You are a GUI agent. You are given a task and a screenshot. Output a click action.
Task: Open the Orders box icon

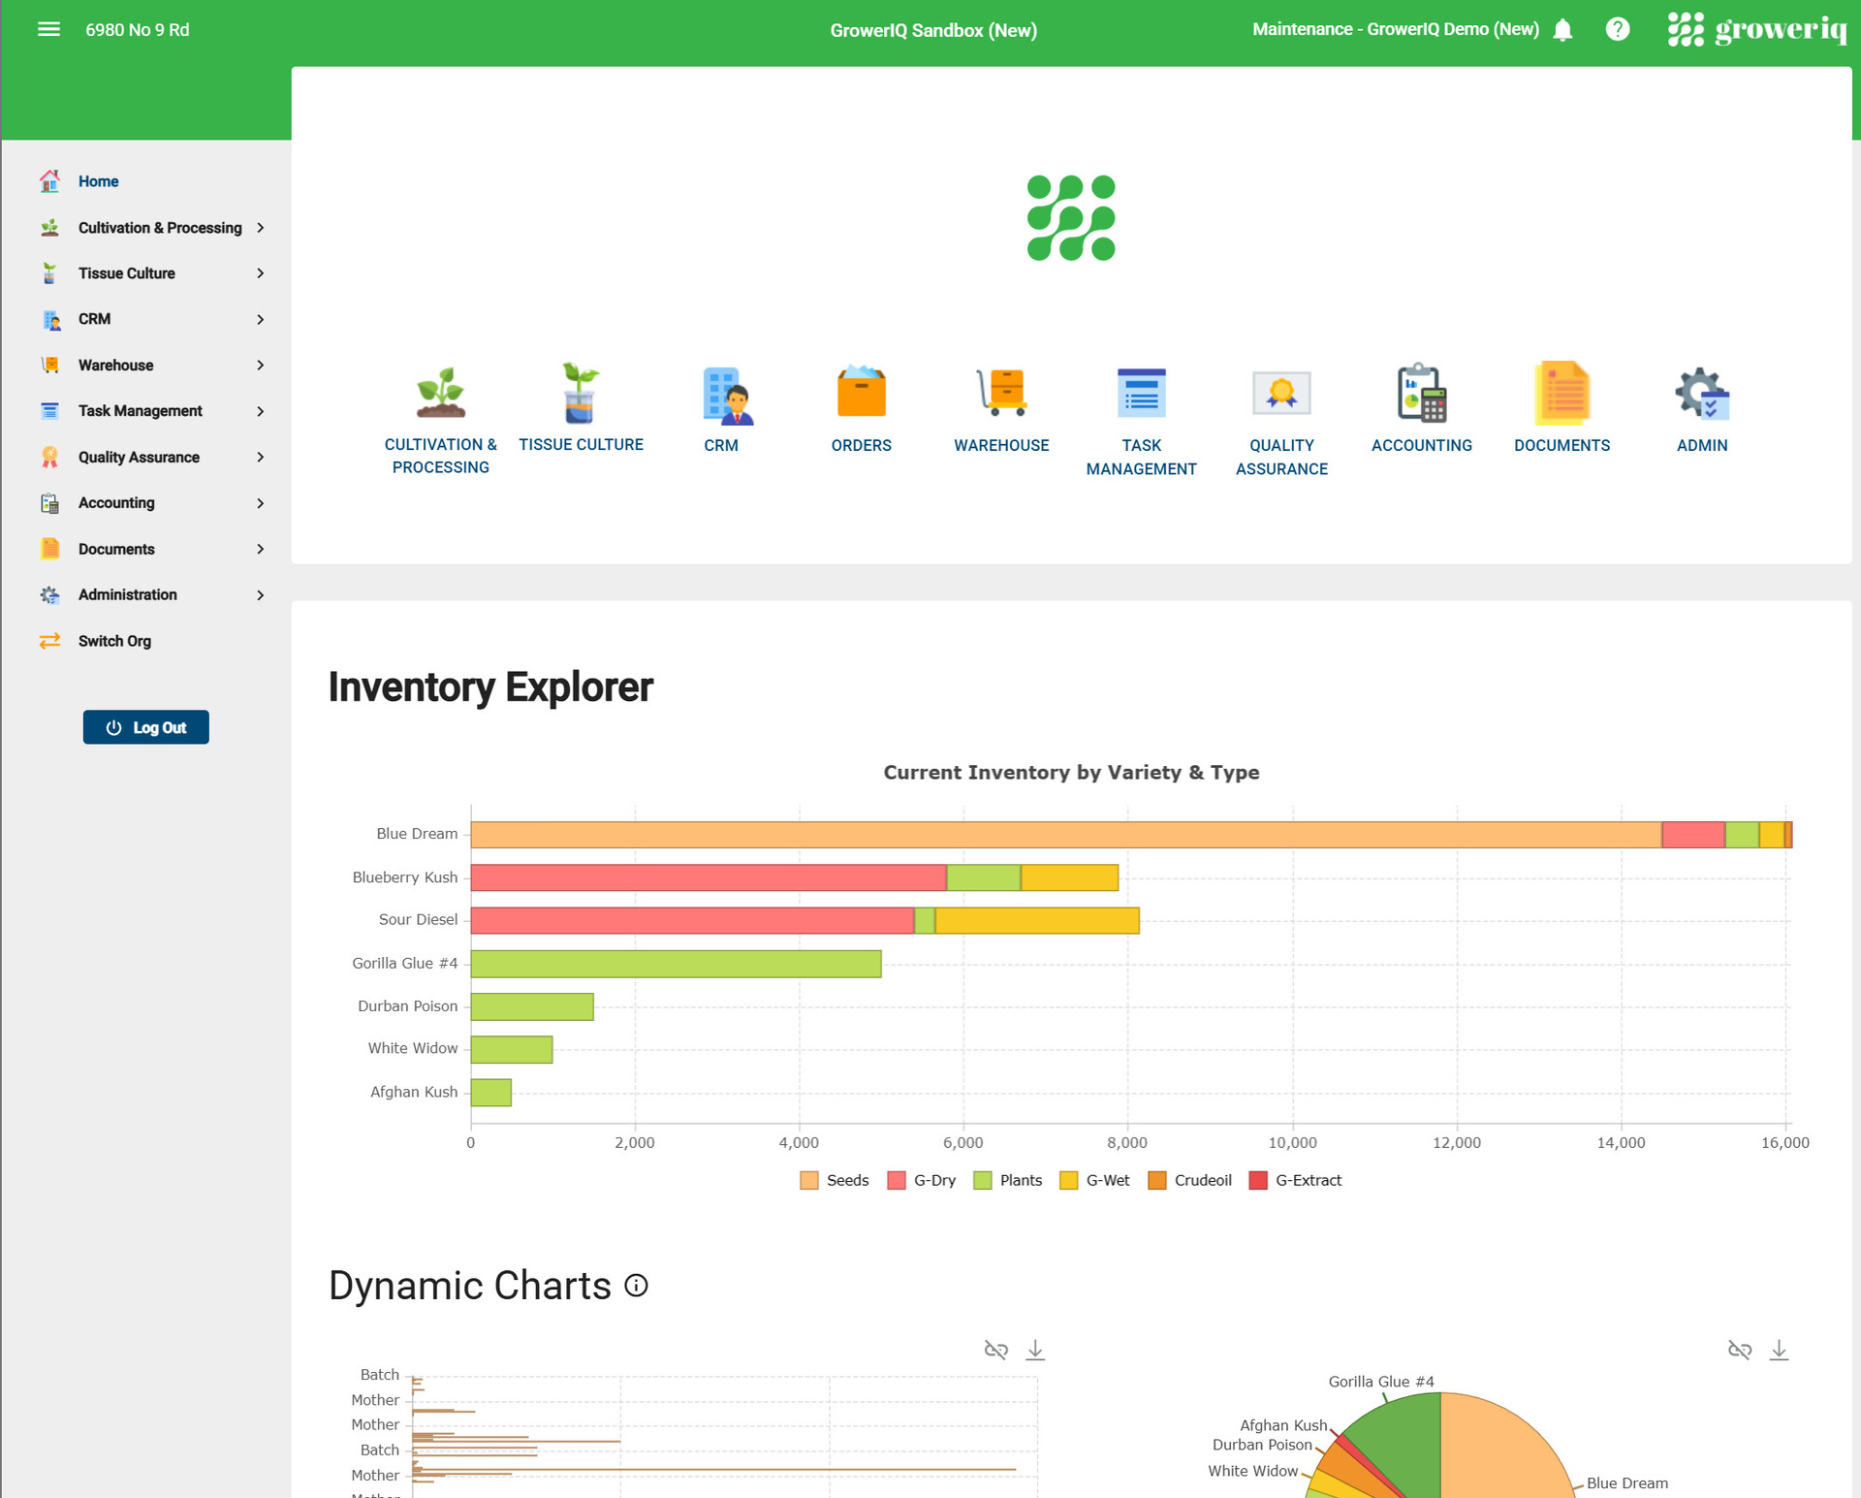(x=861, y=392)
